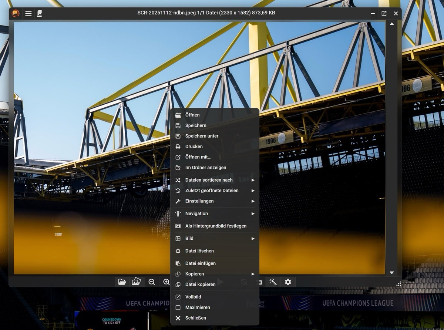Screen dimensions: 444x330
Task: Select 'Als Hintergrundbild festlegen'
Action: click(216, 226)
